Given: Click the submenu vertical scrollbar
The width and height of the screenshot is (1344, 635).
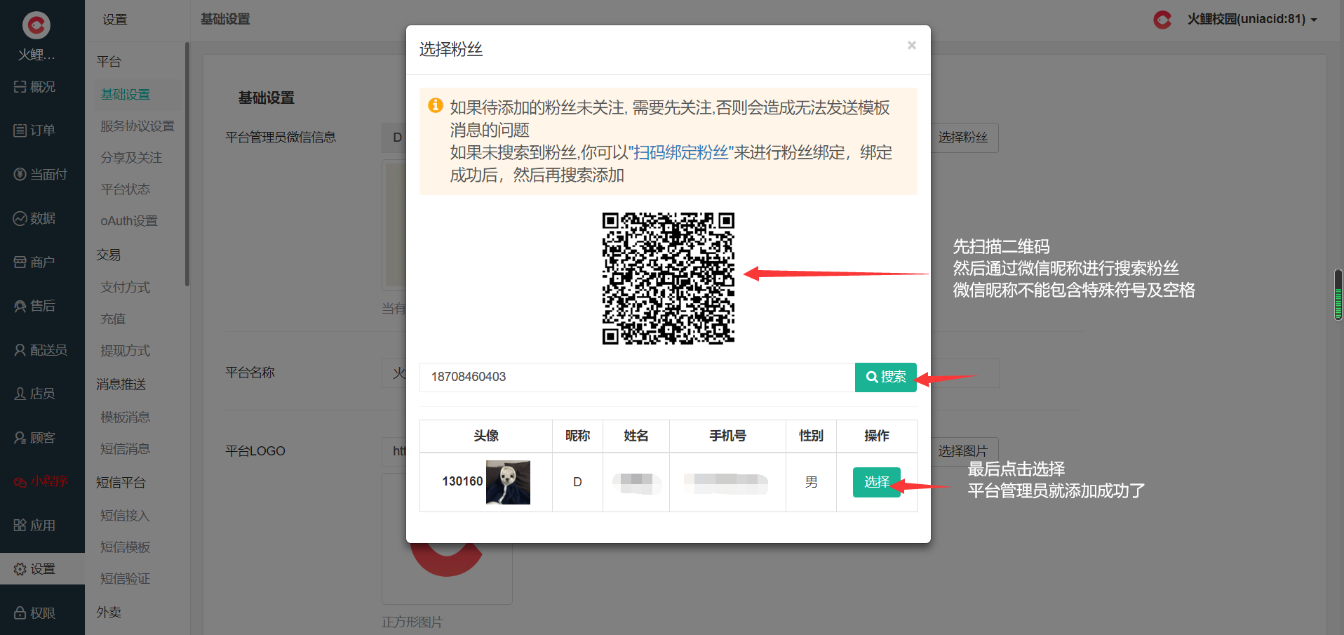Looking at the screenshot, I should click(187, 164).
